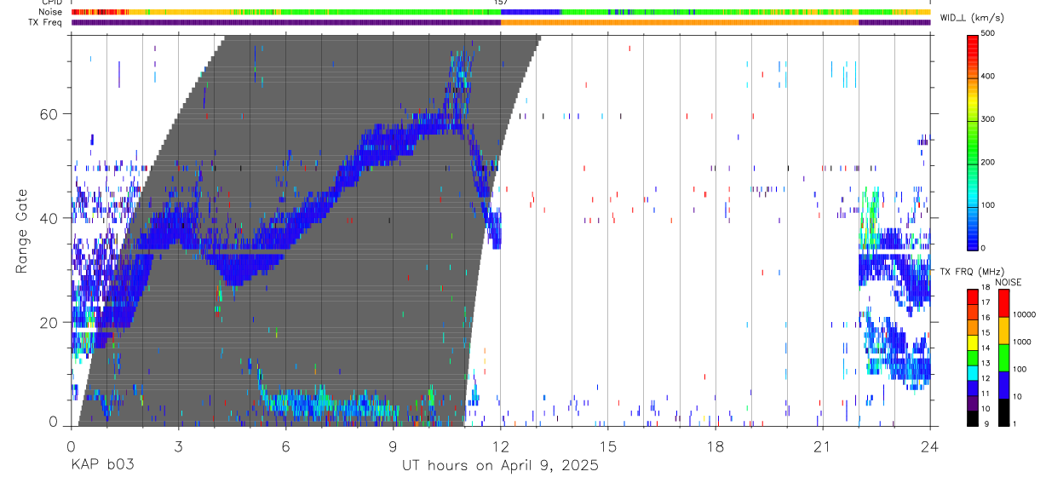
Task: Click the '15' hour tick on time axis
Action: [x=608, y=446]
